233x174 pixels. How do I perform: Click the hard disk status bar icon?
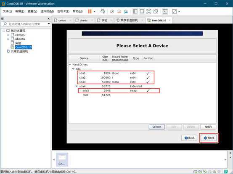click(195, 171)
